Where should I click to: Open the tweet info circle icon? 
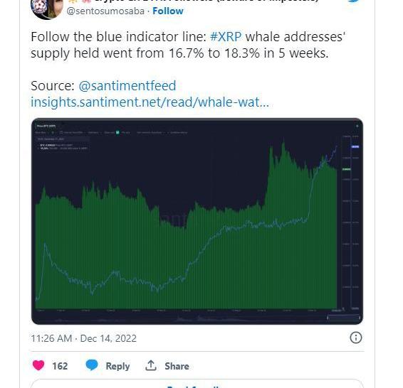click(x=356, y=338)
